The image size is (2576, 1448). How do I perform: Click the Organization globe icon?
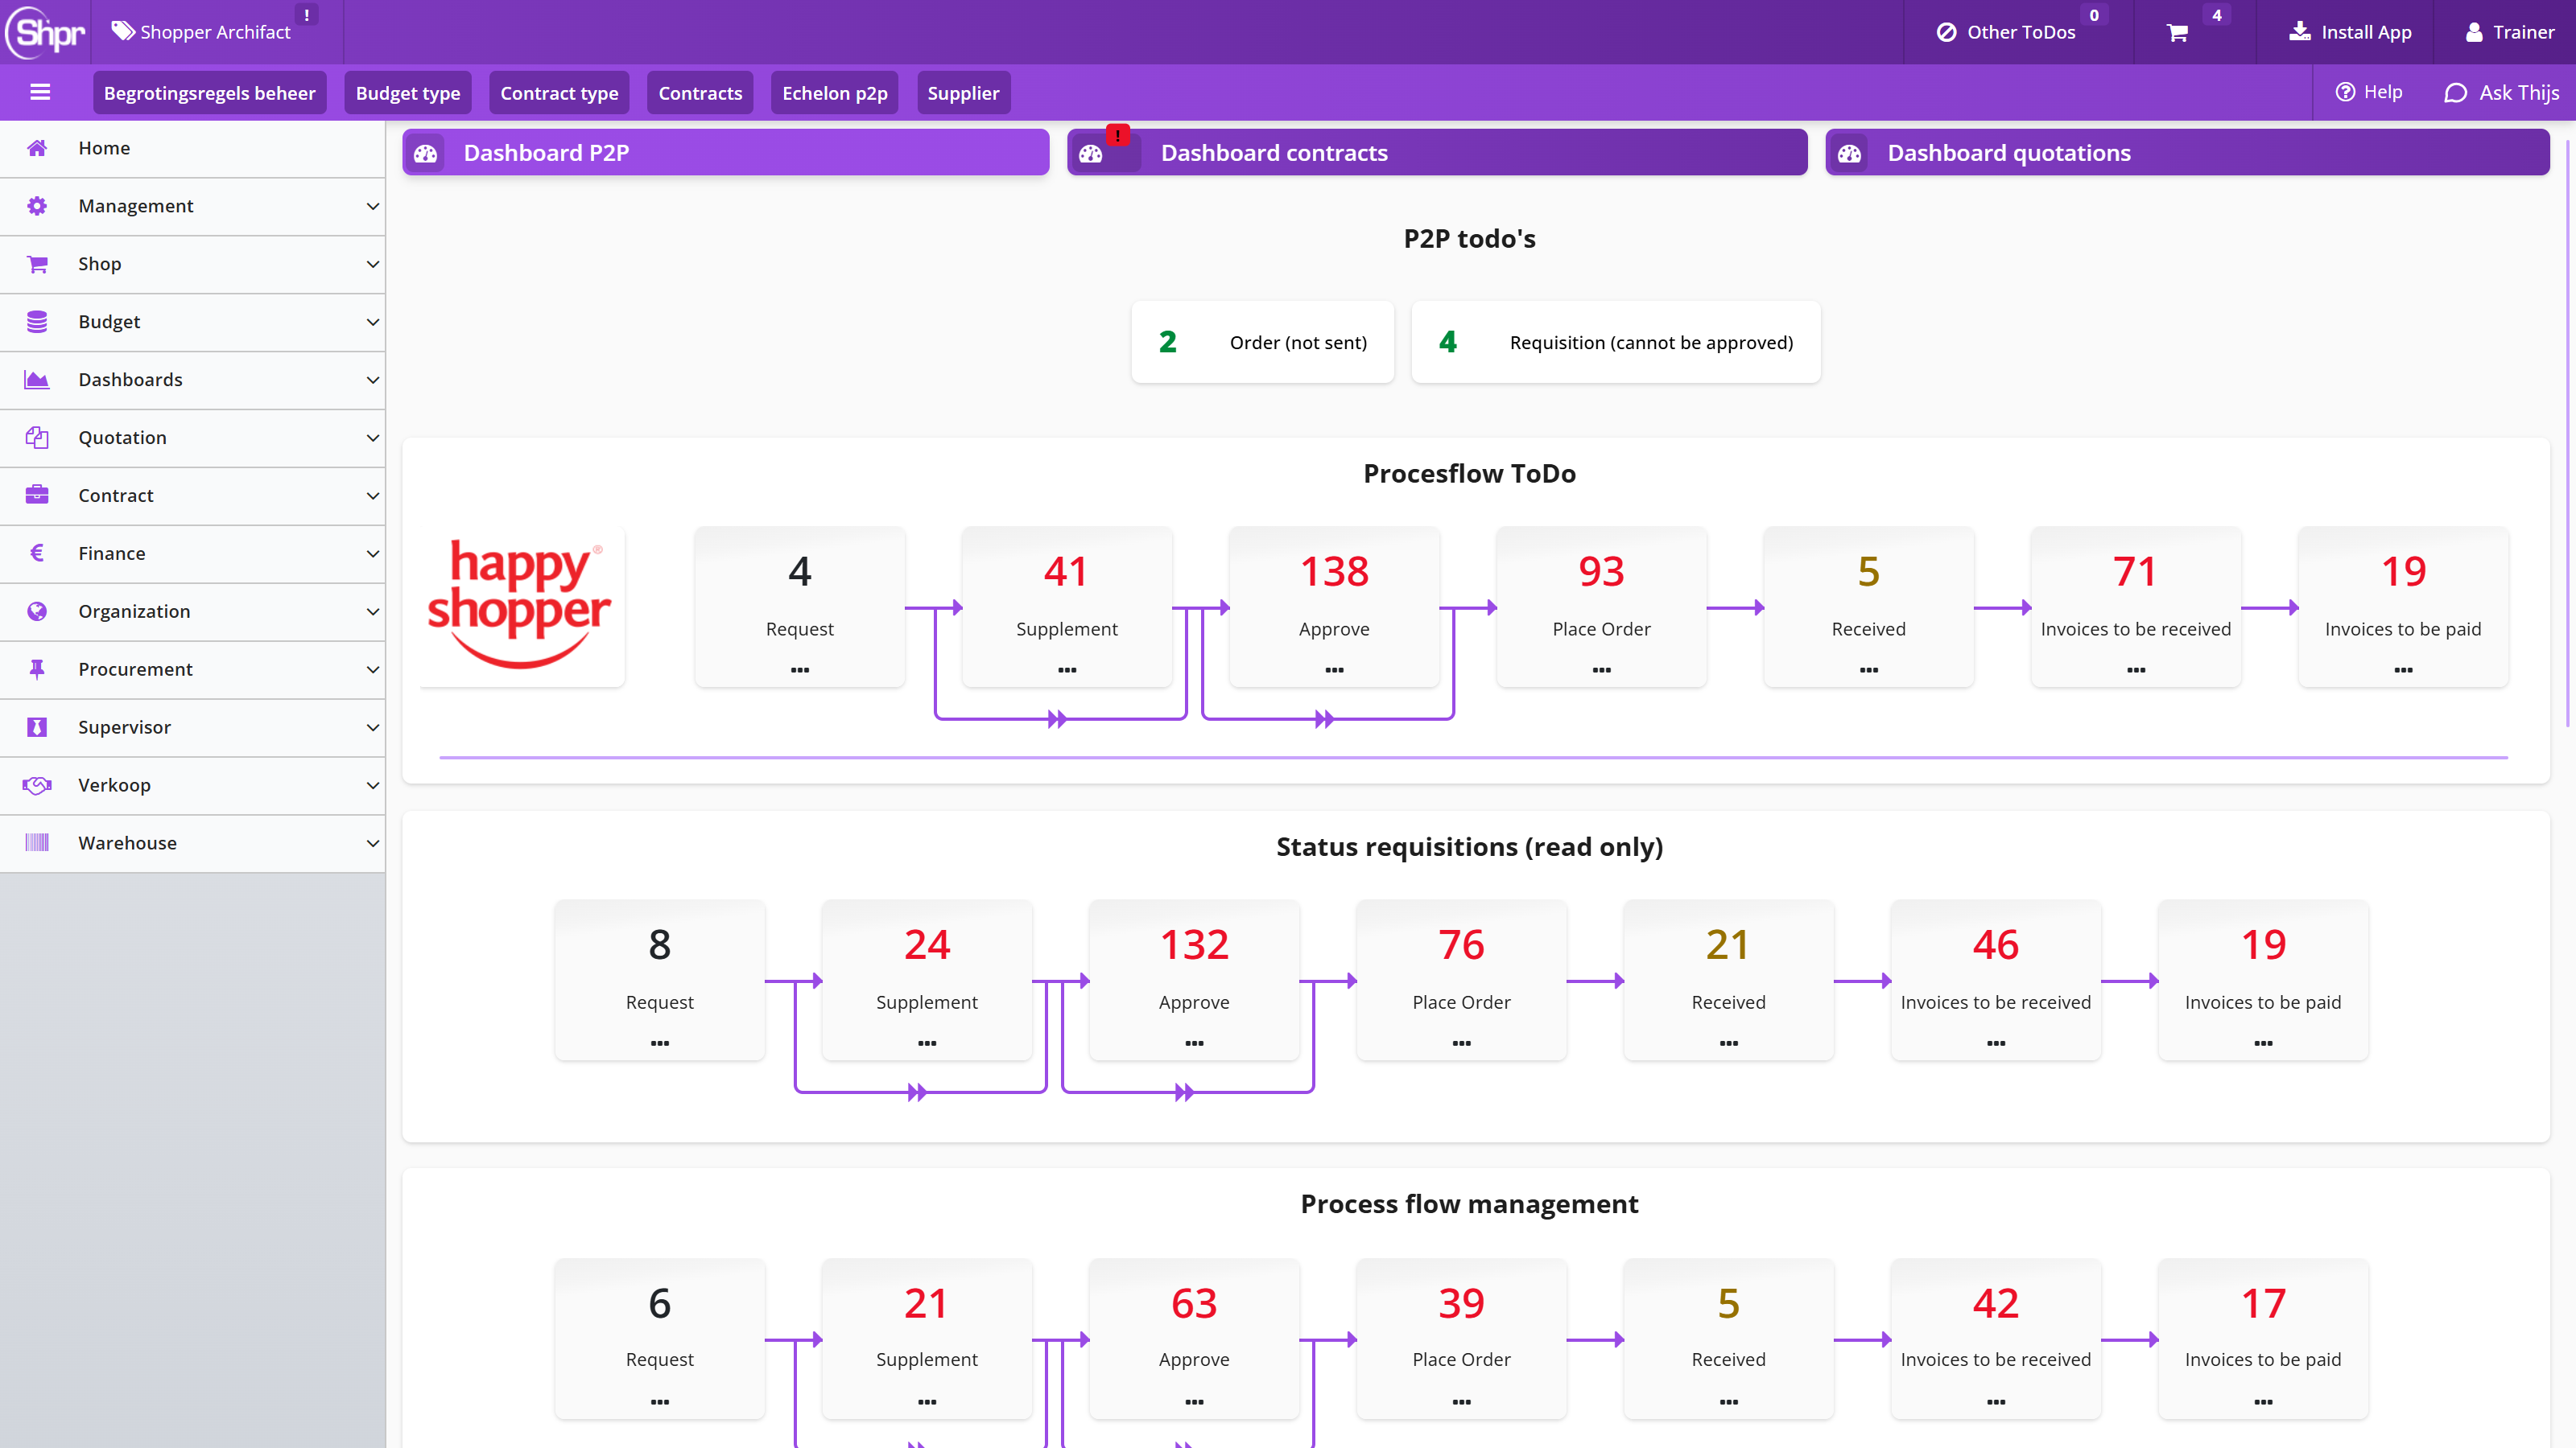coord(37,611)
